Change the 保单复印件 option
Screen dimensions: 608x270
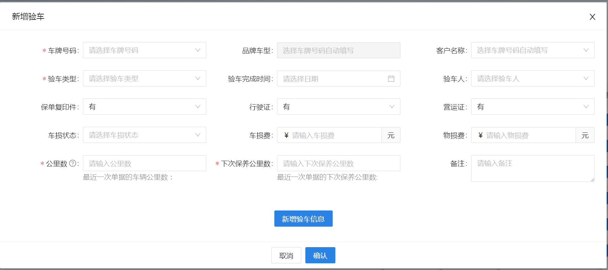[x=144, y=107]
